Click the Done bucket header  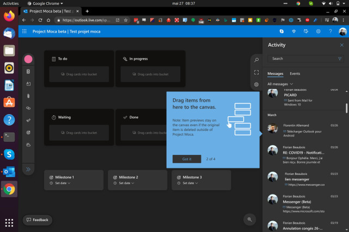(134, 117)
